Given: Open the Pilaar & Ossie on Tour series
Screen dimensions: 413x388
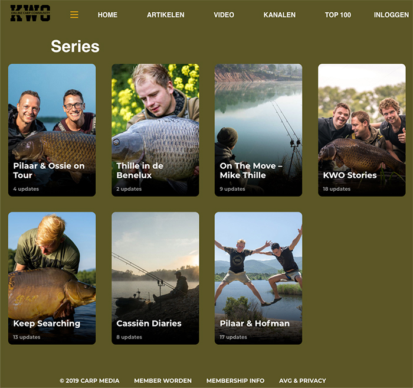Looking at the screenshot, I should (52, 130).
